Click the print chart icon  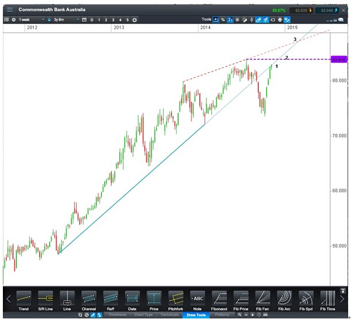[280, 20]
